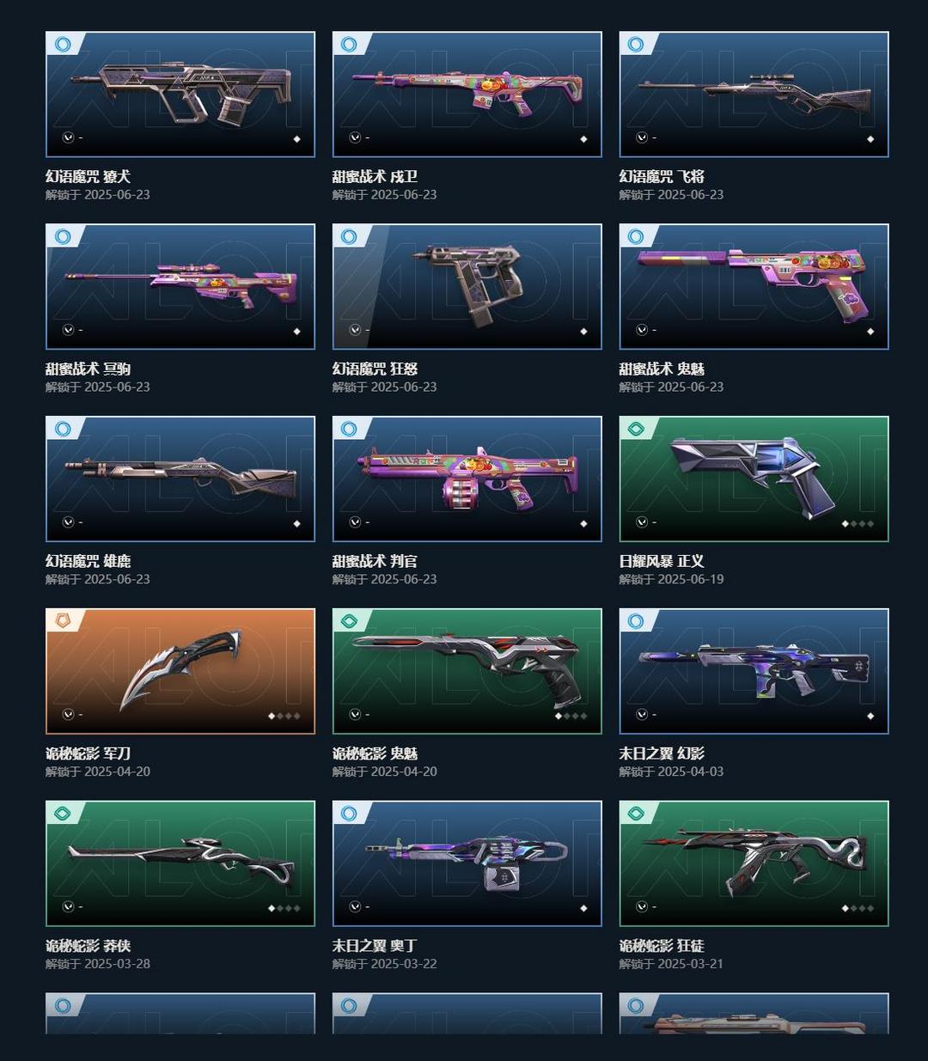Click the level diamond on 末日之翼 奥丁 card

pyautogui.click(x=583, y=908)
